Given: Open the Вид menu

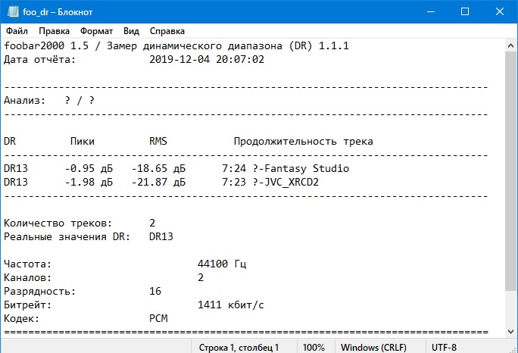Looking at the screenshot, I should [x=131, y=31].
